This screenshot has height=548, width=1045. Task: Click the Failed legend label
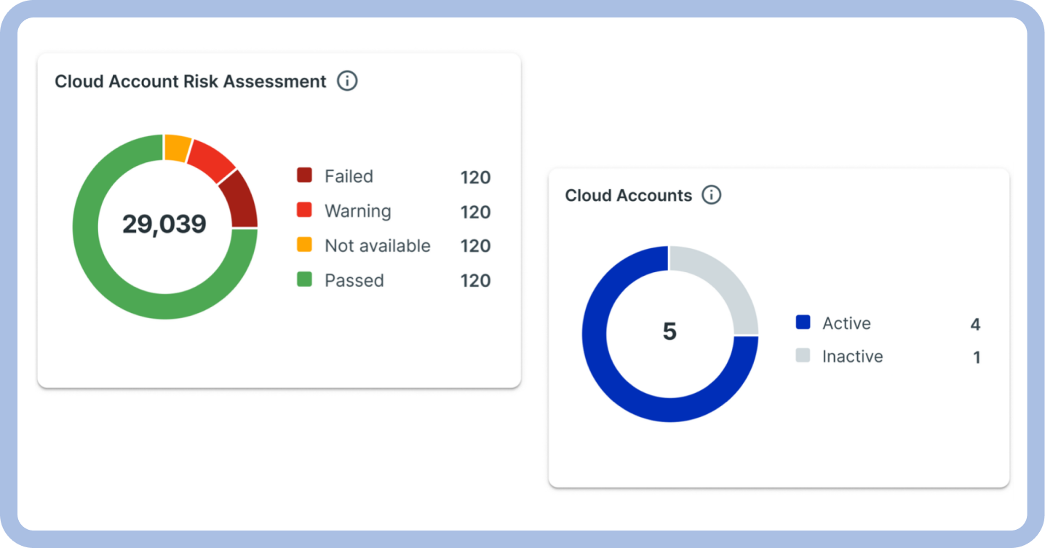point(349,176)
